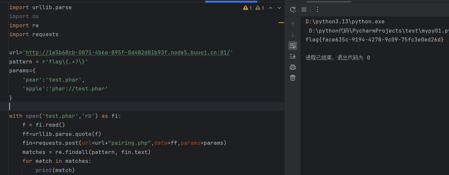Viewport: 449px width, 175px height.
Task: Go to next highlighted problem
Action: (279, 8)
